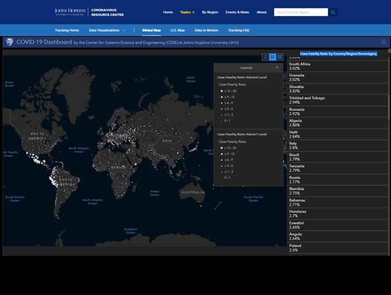The height and width of the screenshot is (295, 391).
Task: Open Data in Motion tab
Action: click(206, 30)
